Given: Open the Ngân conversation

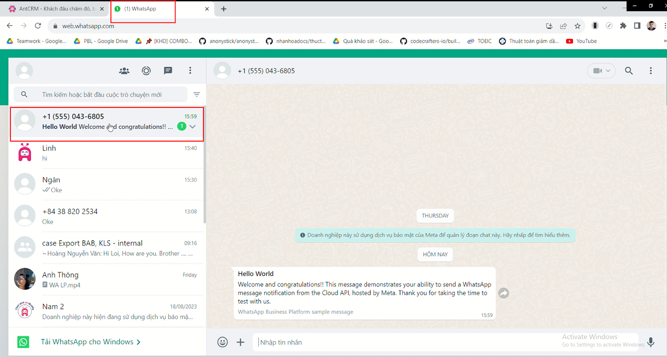Looking at the screenshot, I should tap(107, 185).
